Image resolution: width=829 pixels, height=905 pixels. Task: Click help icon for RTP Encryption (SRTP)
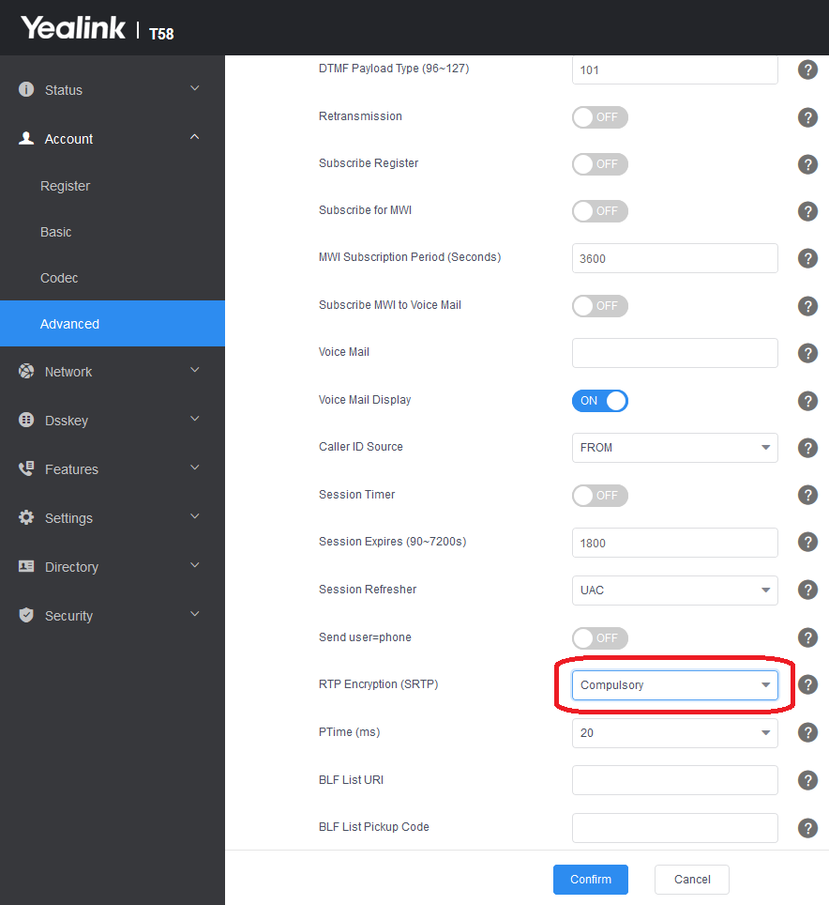pyautogui.click(x=807, y=684)
